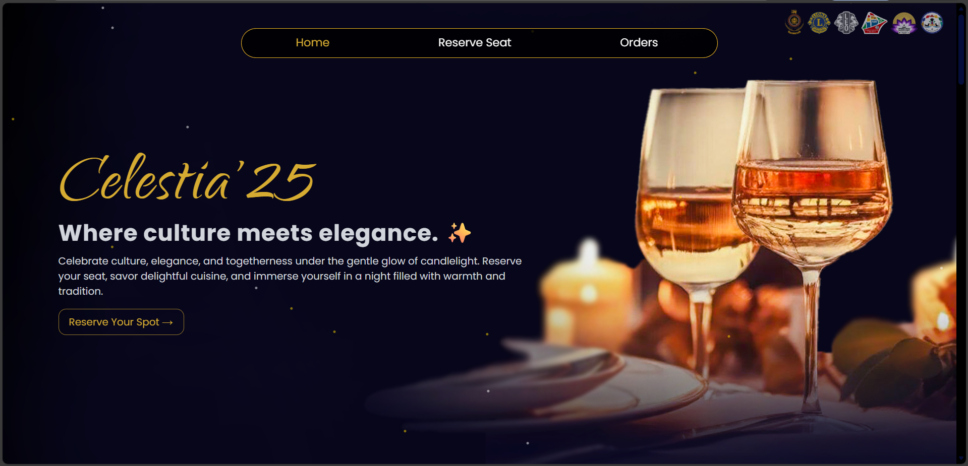968x466 pixels.
Task: Click the gold crest logo with flag
Action: pos(794,22)
